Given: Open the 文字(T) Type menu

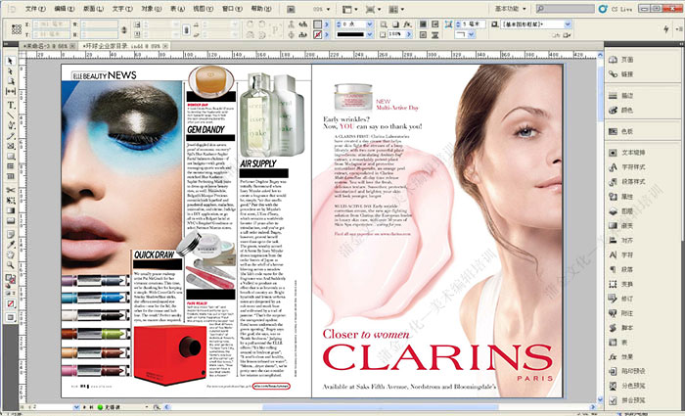Looking at the screenshot, I should [122, 9].
